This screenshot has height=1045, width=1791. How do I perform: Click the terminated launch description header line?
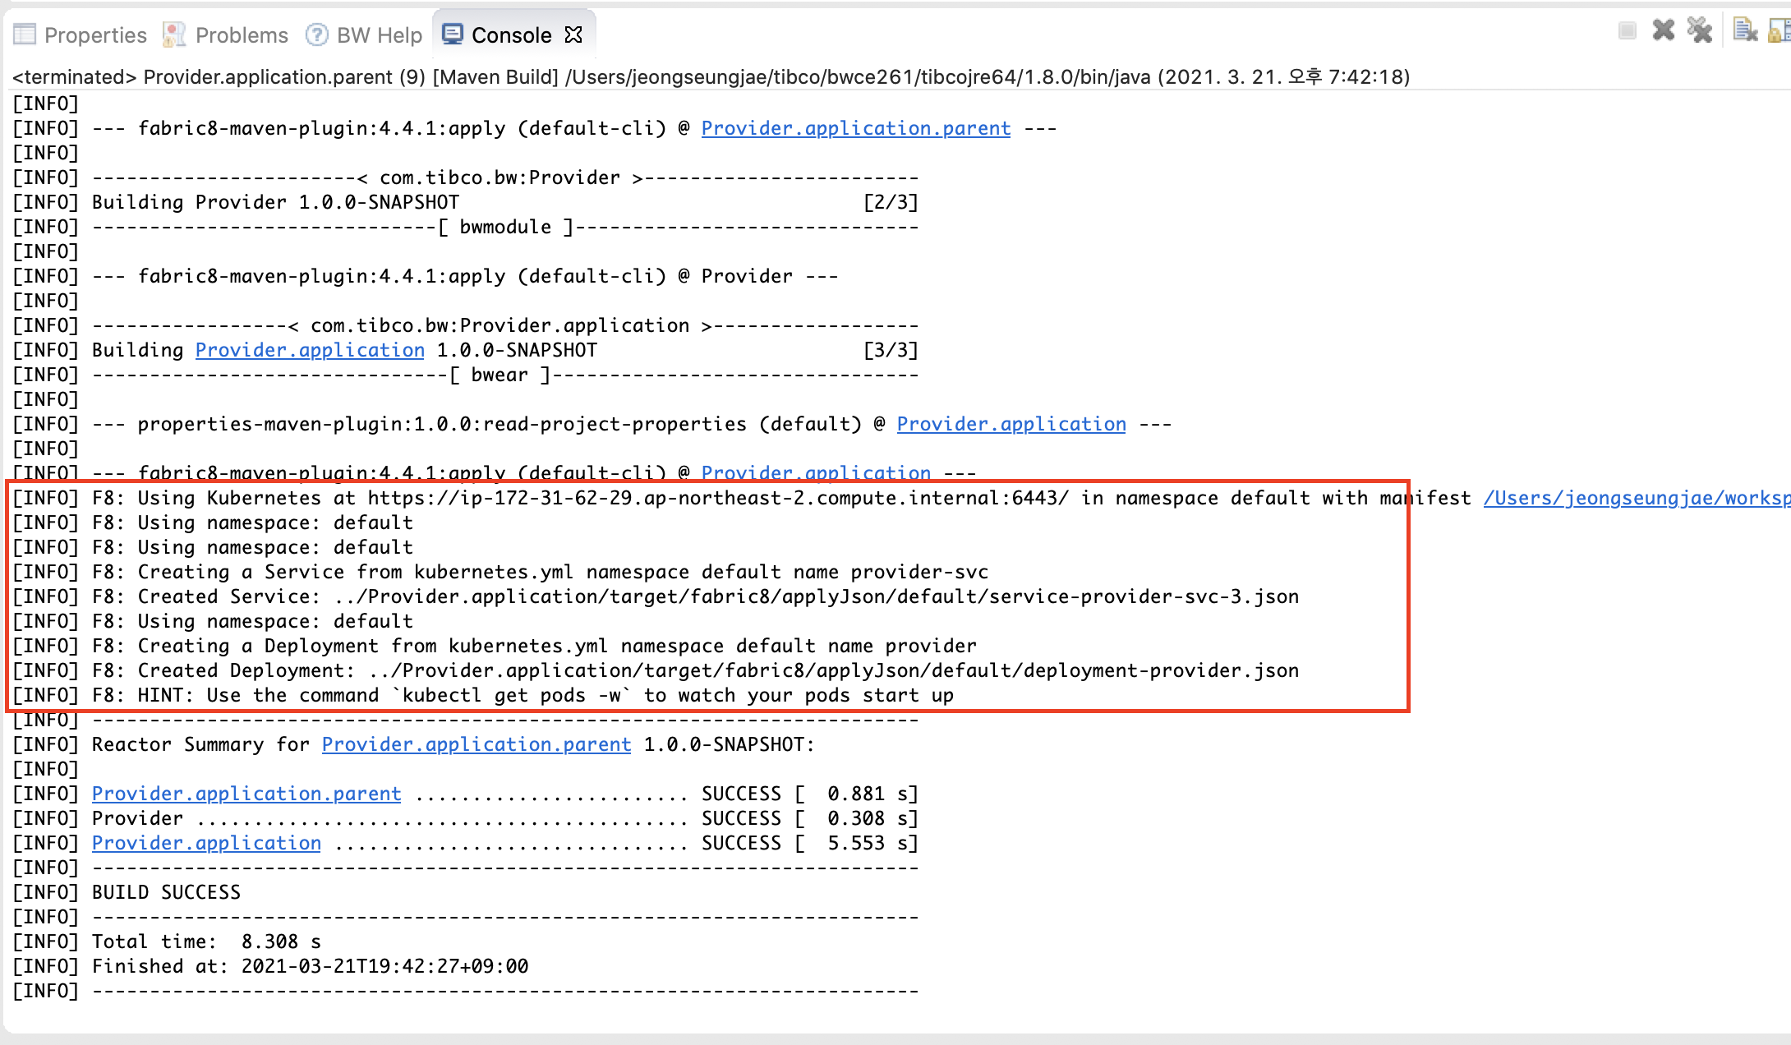coord(711,76)
